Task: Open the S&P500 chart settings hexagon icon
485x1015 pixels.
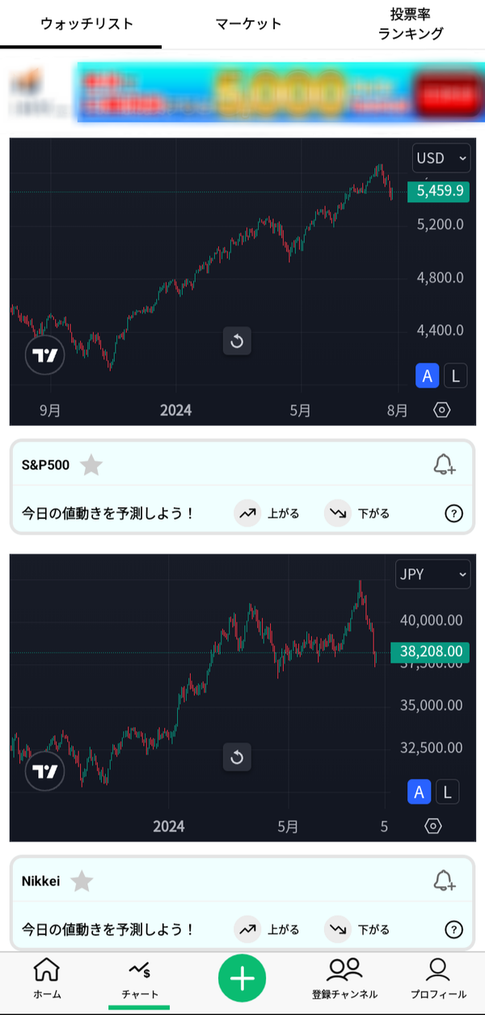Action: [441, 410]
